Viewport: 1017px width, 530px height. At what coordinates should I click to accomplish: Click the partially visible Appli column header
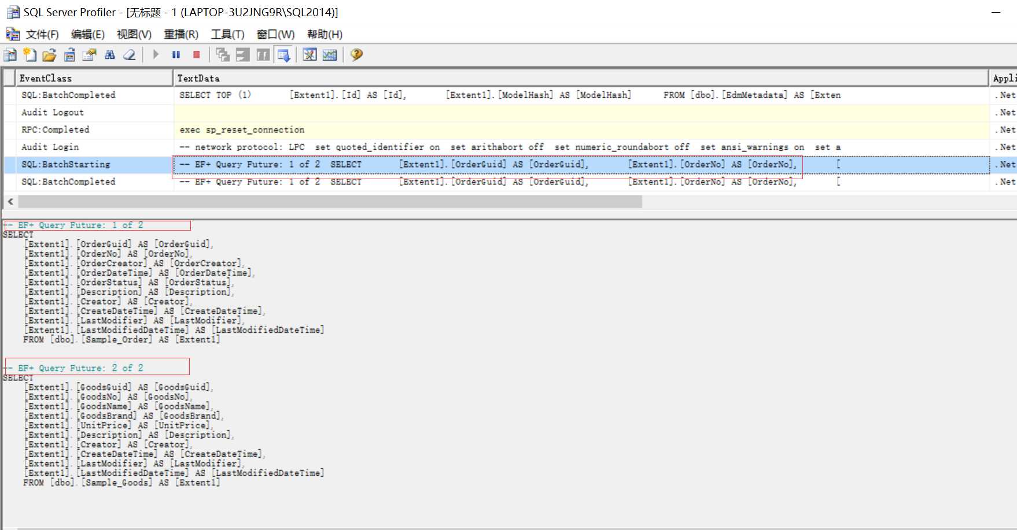1004,78
